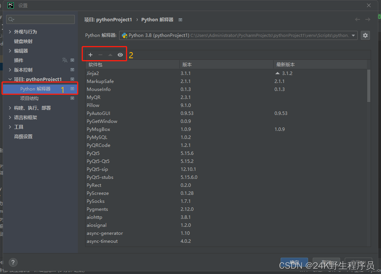Select 项目结构 in settings tree
Screen dimensions: 381x274
29,98
